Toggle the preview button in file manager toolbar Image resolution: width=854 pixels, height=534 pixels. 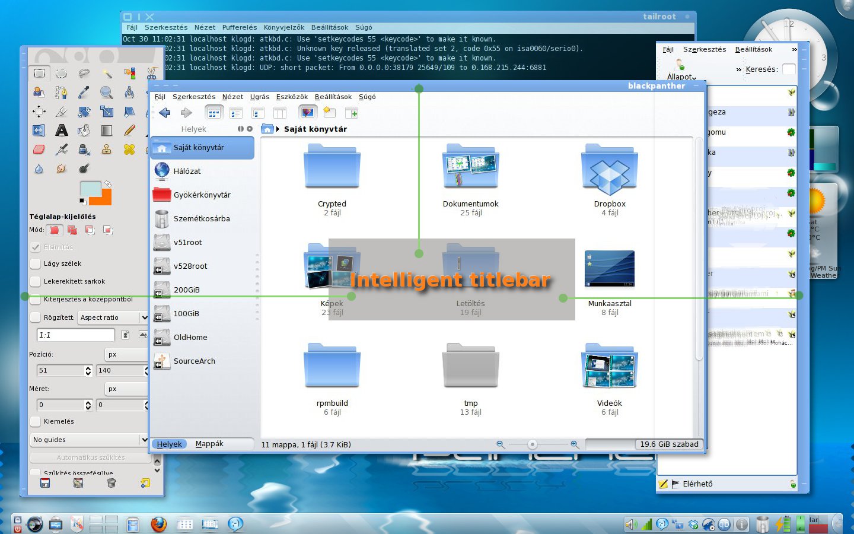[307, 112]
